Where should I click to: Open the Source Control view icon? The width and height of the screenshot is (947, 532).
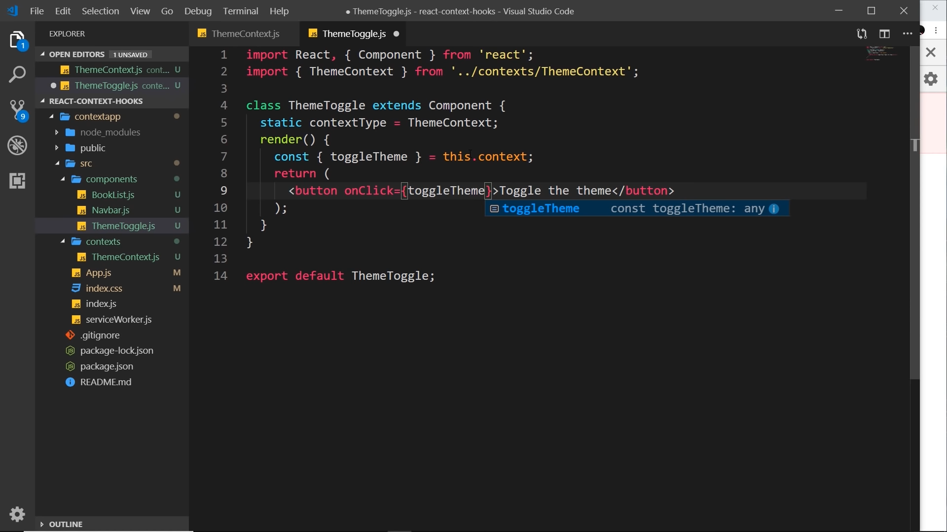click(17, 110)
